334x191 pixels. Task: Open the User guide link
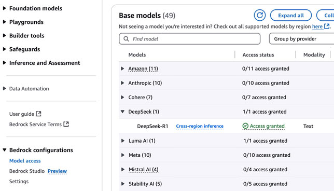(x=21, y=114)
